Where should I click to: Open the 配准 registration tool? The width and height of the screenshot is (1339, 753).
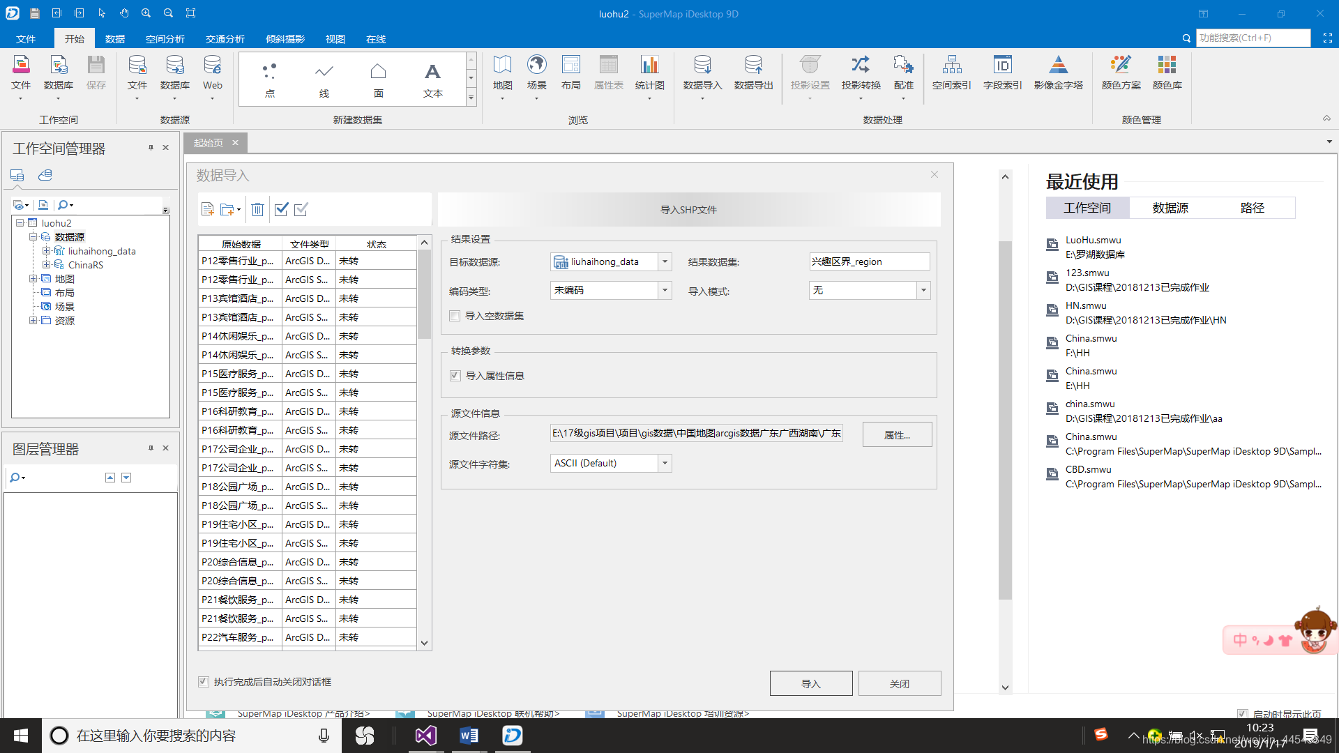[903, 73]
